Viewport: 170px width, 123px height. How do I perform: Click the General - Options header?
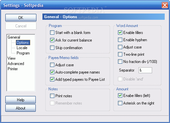tap(103, 17)
